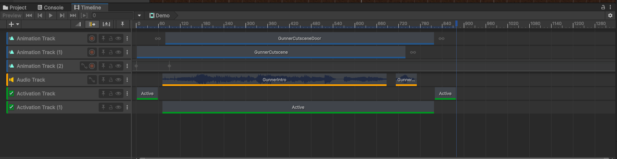Mute Activation Track (1) with eye icon
617x159 pixels.
[x=118, y=107]
